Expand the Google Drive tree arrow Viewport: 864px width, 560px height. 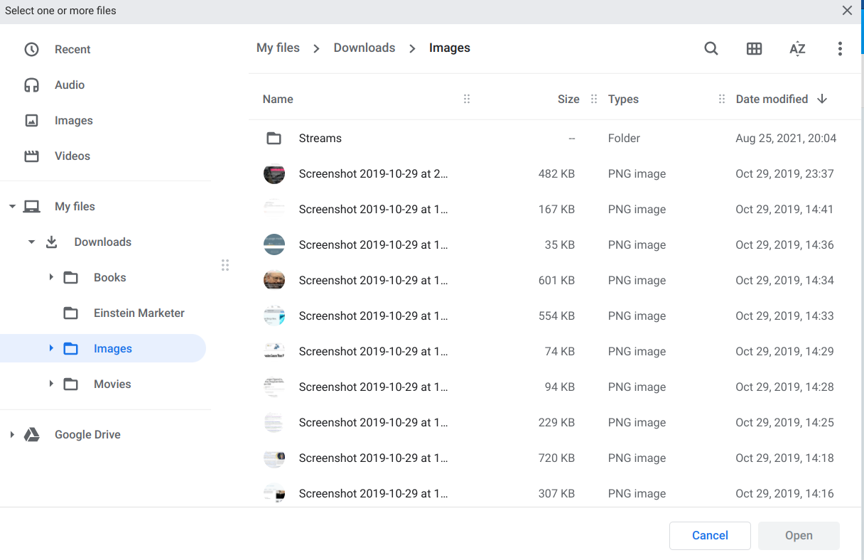click(12, 434)
